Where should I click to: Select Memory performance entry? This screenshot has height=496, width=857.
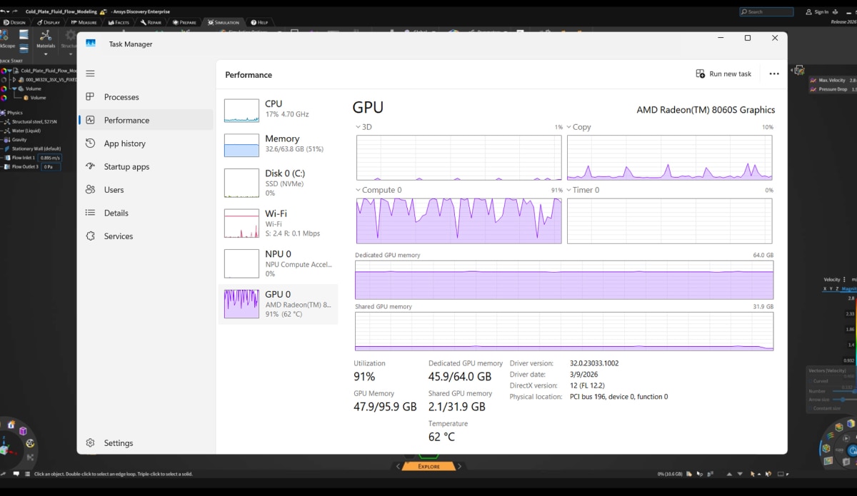click(x=279, y=144)
